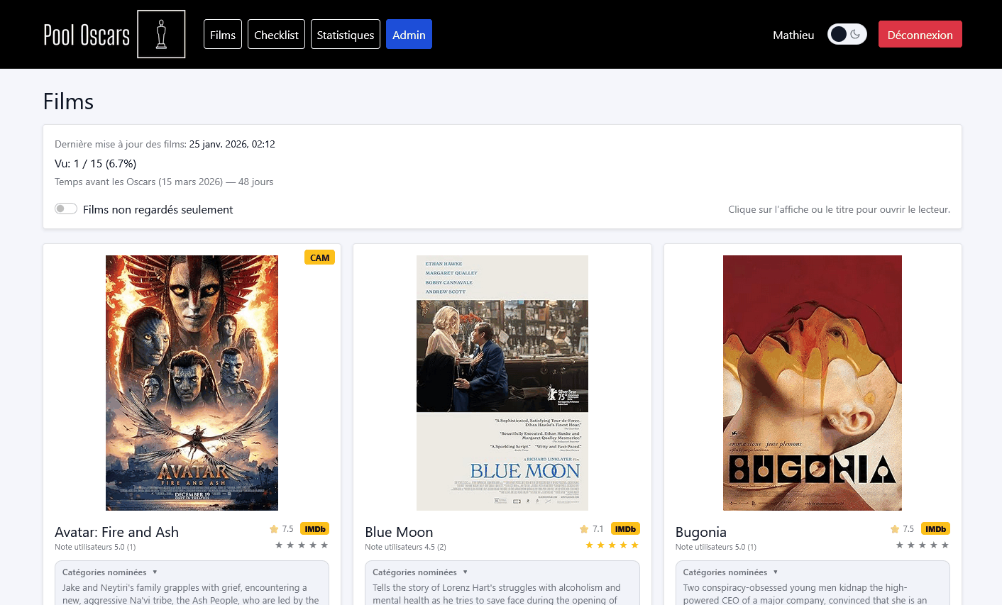Expand Catégories nominées under Avatar: Fire and Ash
The height and width of the screenshot is (605, 1002).
pyautogui.click(x=110, y=572)
